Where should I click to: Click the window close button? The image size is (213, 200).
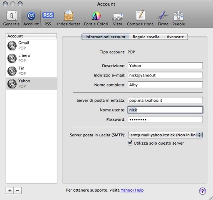[5, 4]
